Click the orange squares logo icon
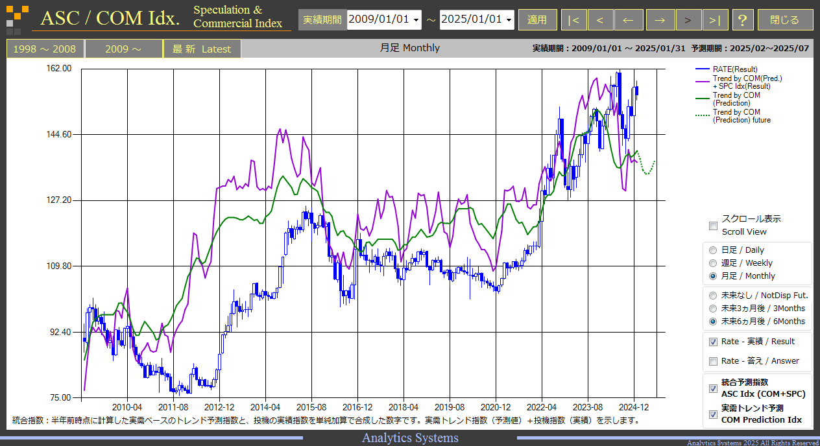The width and height of the screenshot is (820, 446). point(18,19)
